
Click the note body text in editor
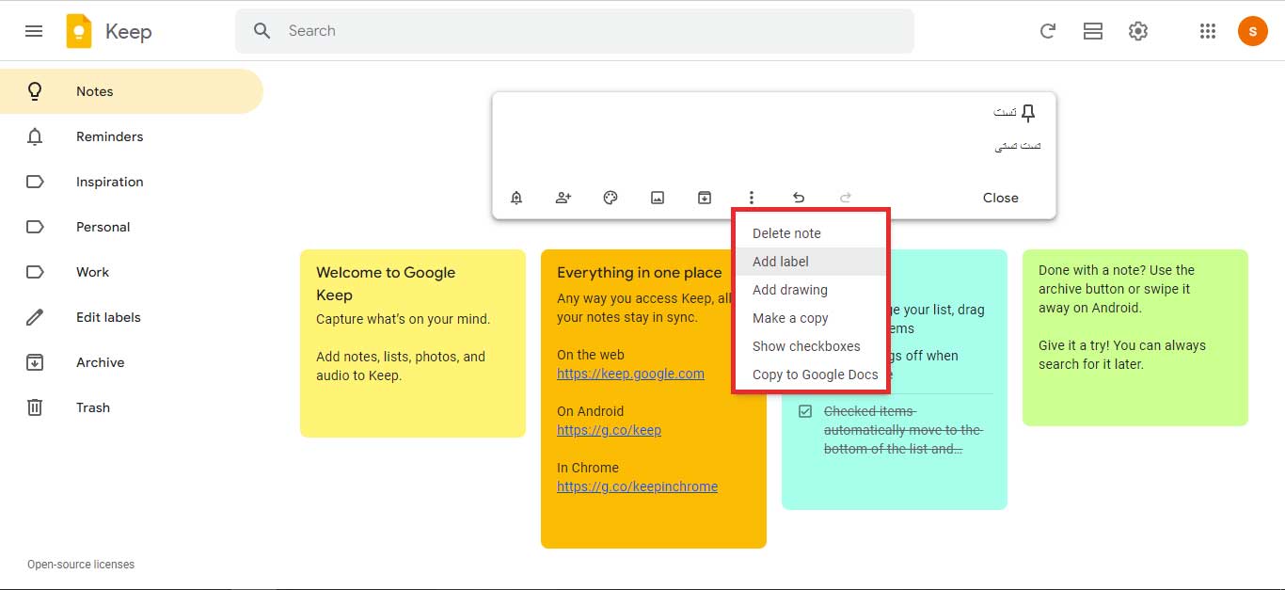pyautogui.click(x=1018, y=146)
